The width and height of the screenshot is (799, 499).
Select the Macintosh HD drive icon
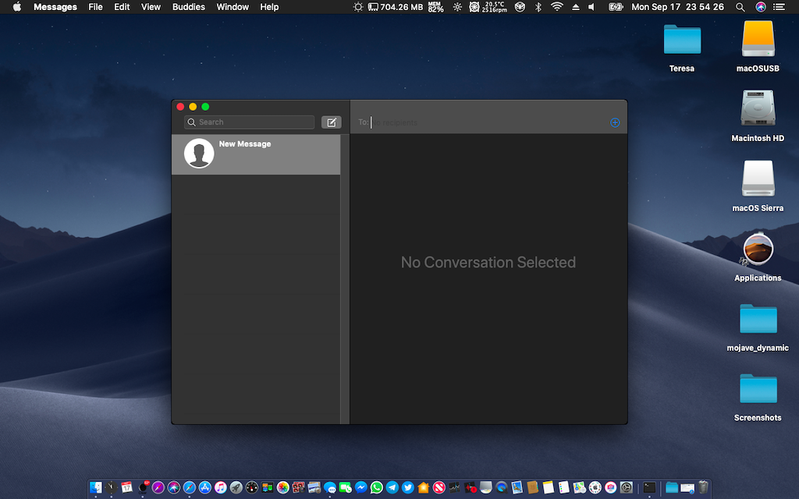pos(758,108)
